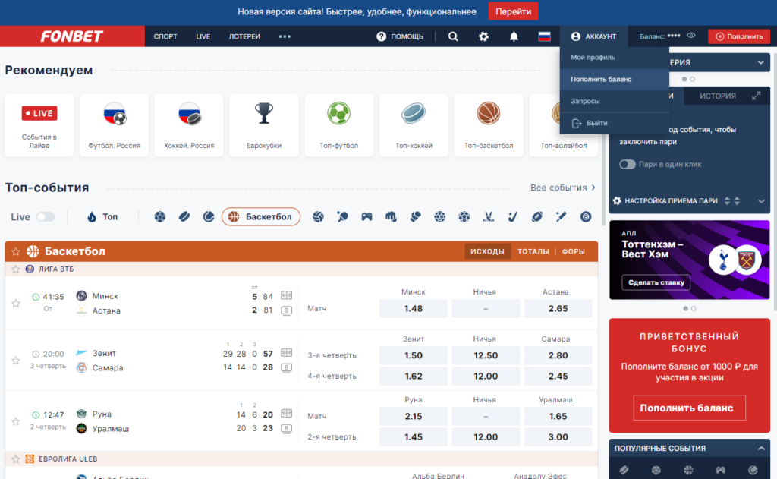Select the table tennis paddle filter
Image resolution: width=777 pixels, height=479 pixels.
tap(342, 216)
